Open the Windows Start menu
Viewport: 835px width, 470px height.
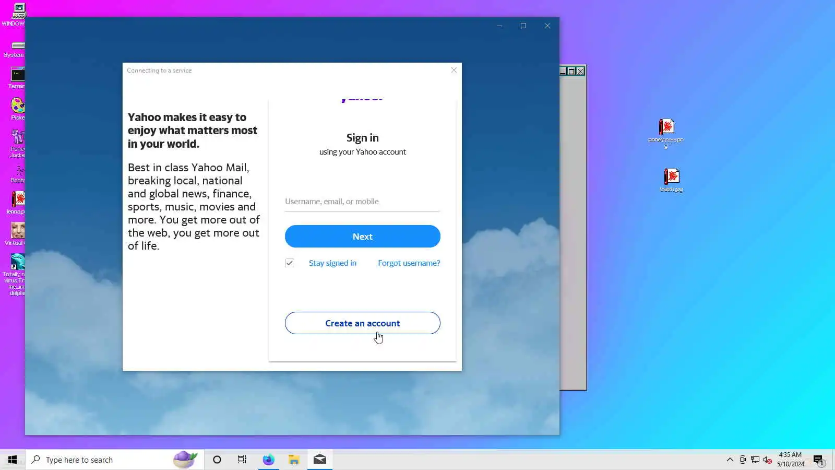click(13, 460)
